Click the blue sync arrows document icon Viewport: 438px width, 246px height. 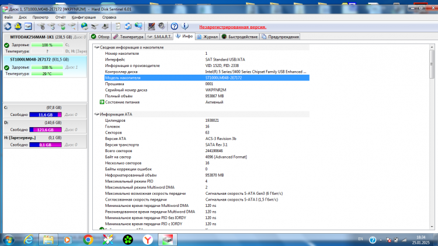128,26
